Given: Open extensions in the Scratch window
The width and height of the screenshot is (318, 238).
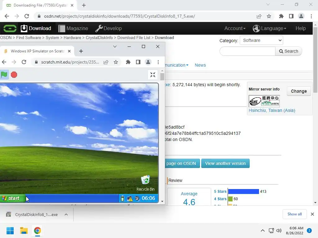Looking at the screenshot, I should [x=128, y=62].
